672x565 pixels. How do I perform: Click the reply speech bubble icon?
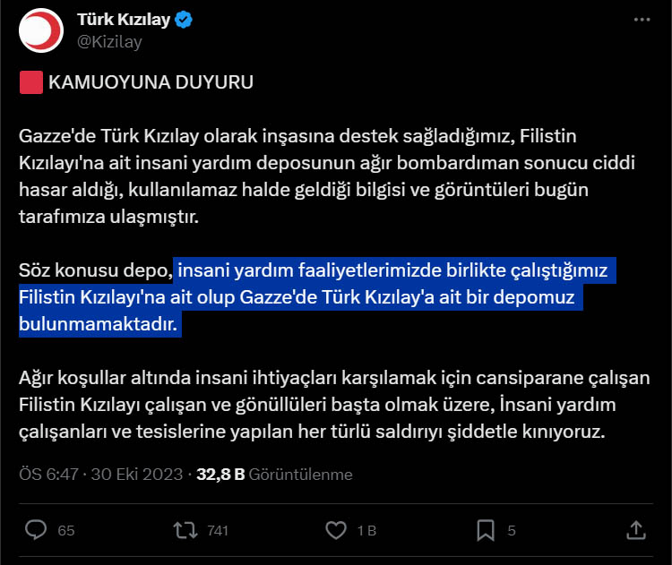(36, 530)
